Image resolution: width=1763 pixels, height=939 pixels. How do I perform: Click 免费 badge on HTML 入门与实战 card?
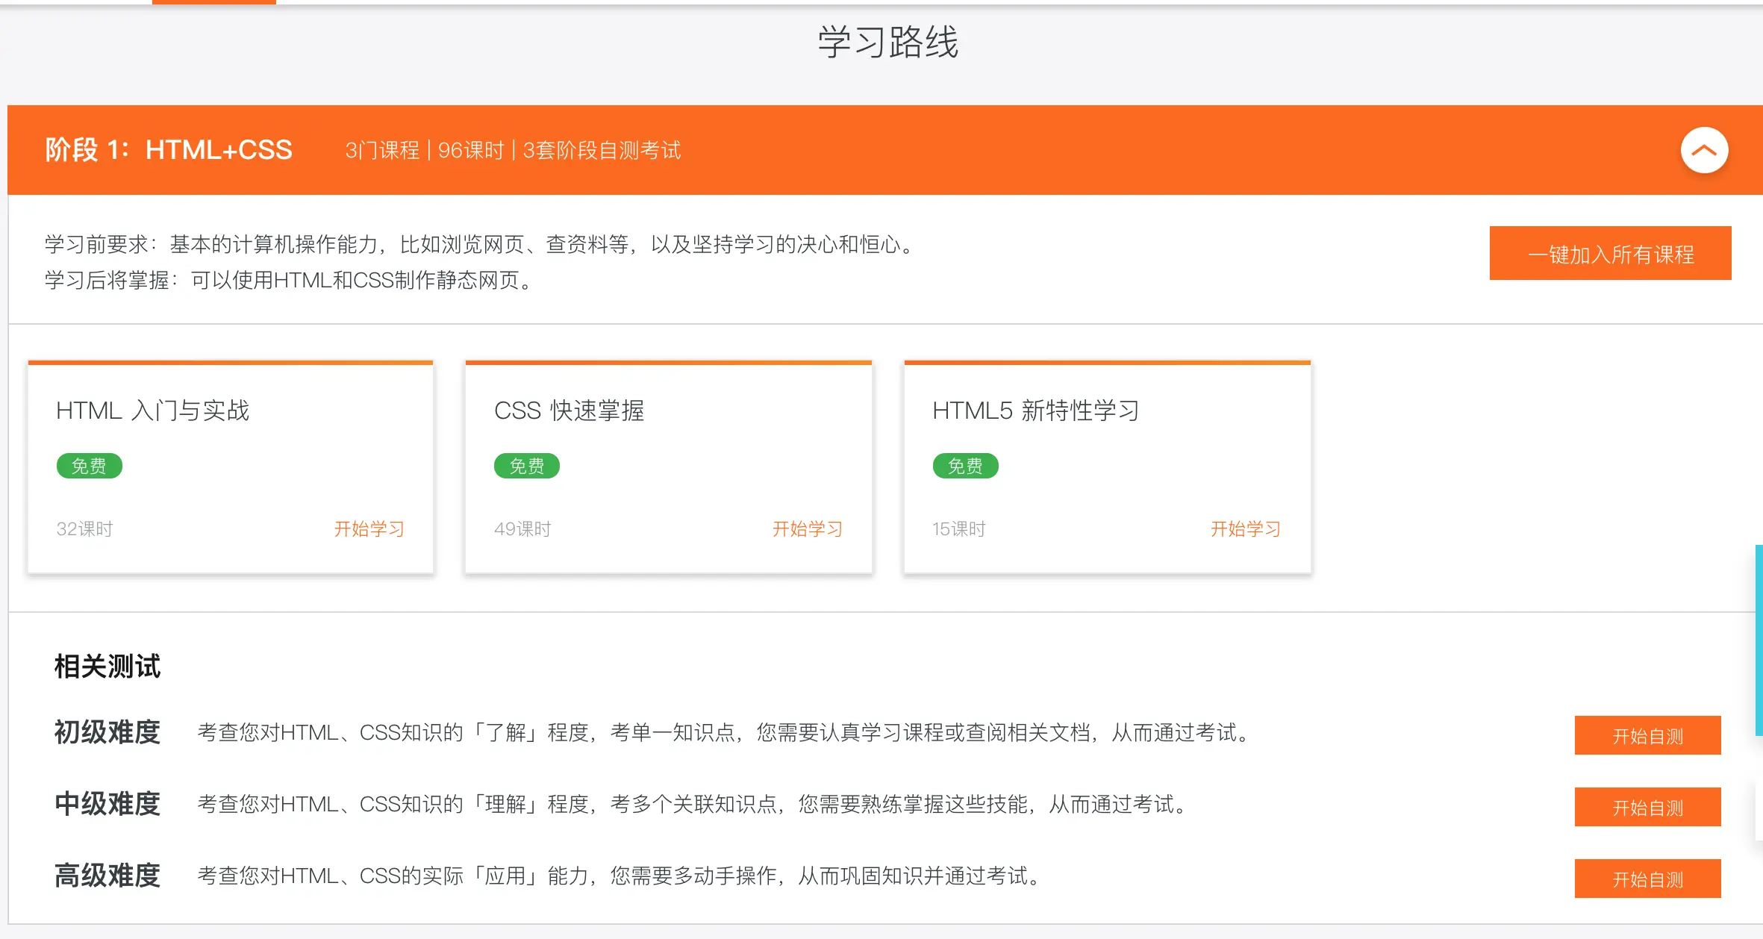[x=89, y=467]
